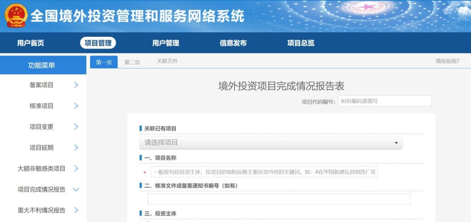Click the arrow next to 大额非敏感类项目
The height and width of the screenshot is (222, 471).
pos(76,168)
